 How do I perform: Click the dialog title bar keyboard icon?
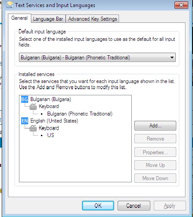[10, 5]
